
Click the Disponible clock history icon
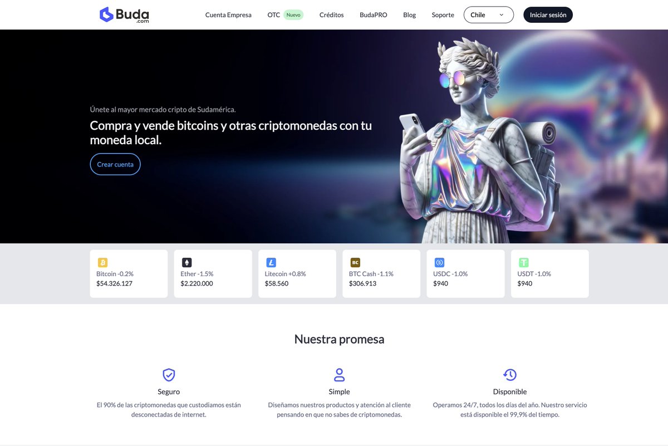(x=510, y=374)
